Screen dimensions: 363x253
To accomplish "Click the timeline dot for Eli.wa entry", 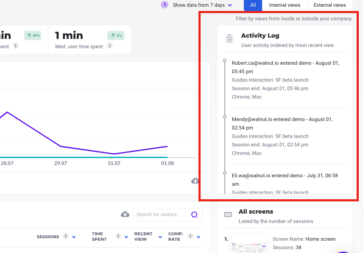I will 225,173.
